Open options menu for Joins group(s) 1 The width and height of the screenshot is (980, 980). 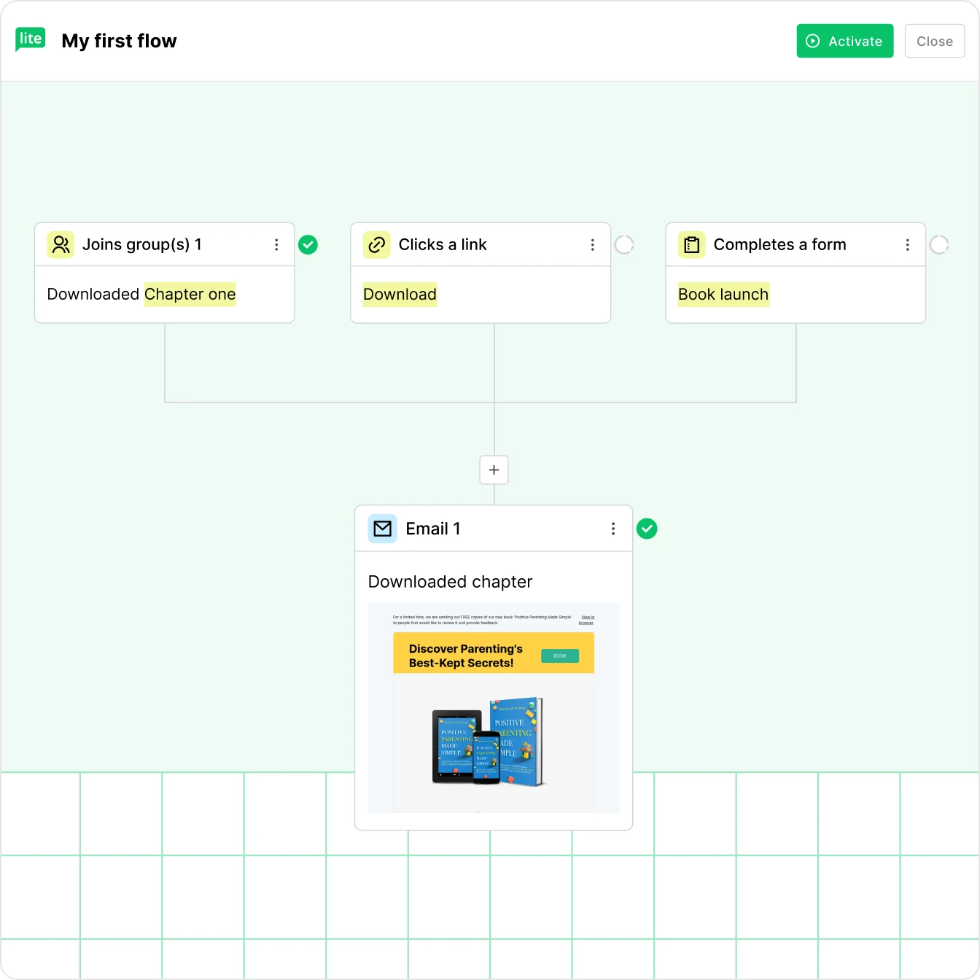click(276, 245)
